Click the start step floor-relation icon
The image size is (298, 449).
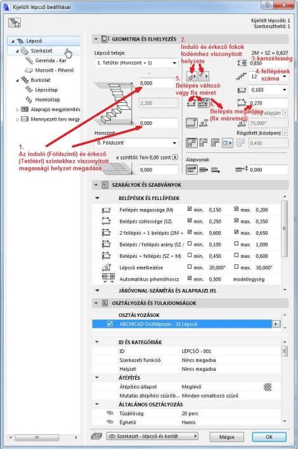[x=191, y=76]
